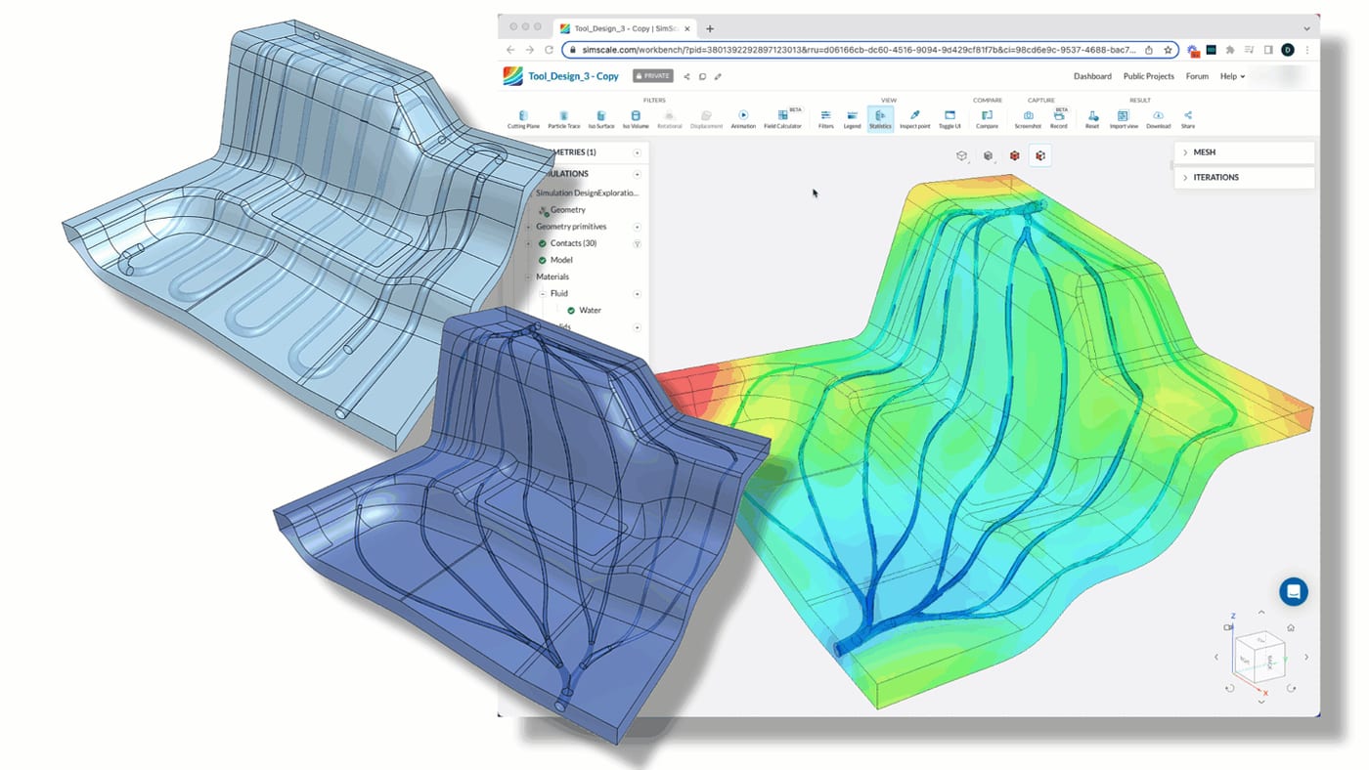
Task: Select the red cube with edges render mode
Action: click(x=1040, y=155)
